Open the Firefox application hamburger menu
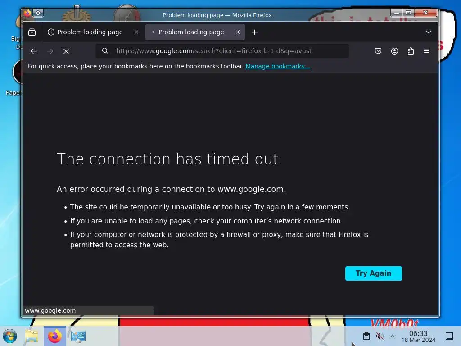 427,51
